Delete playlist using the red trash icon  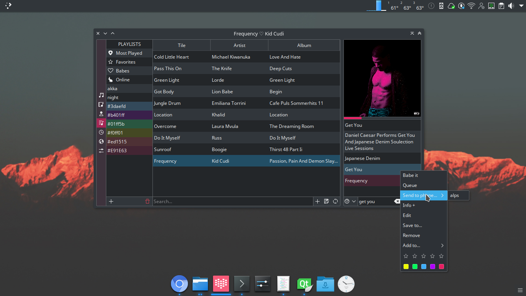click(x=147, y=201)
